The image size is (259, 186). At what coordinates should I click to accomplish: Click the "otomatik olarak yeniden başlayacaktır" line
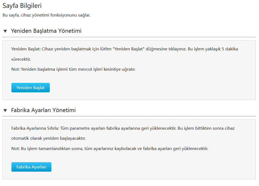tap(48, 138)
